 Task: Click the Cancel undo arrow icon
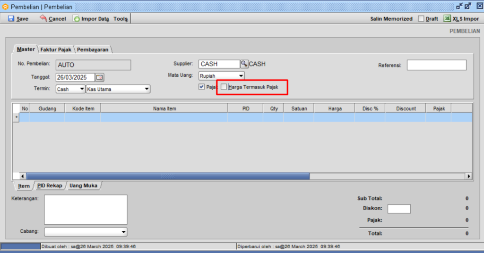tap(43, 18)
